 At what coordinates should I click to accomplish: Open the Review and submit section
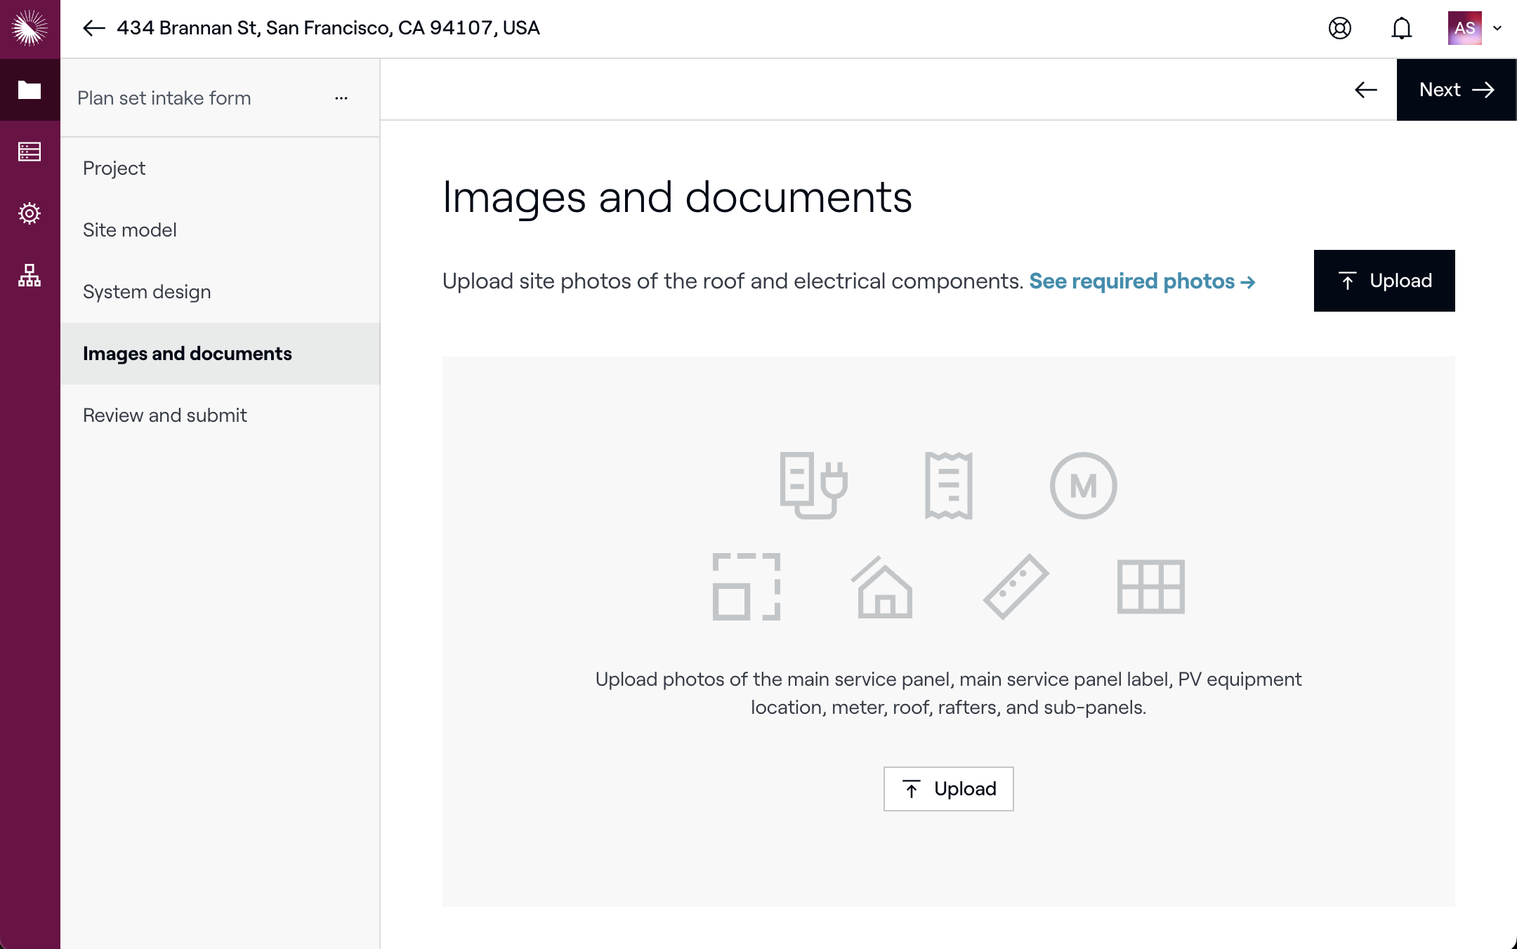[x=165, y=416]
